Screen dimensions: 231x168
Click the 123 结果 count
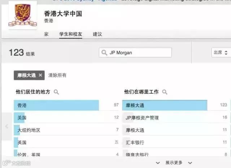22,53
